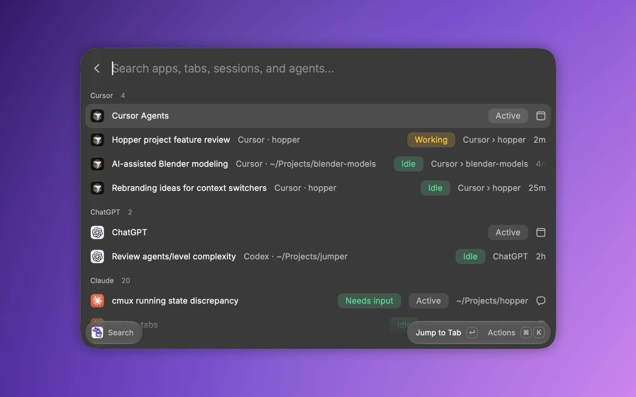Screen dimensions: 636x397
Task: Click the Search pill button
Action: pos(114,333)
